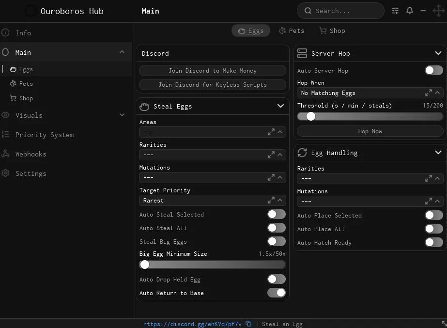Collapse the Steal Eggs section chevron
Viewport: 447px width, 328px height.
pos(280,106)
